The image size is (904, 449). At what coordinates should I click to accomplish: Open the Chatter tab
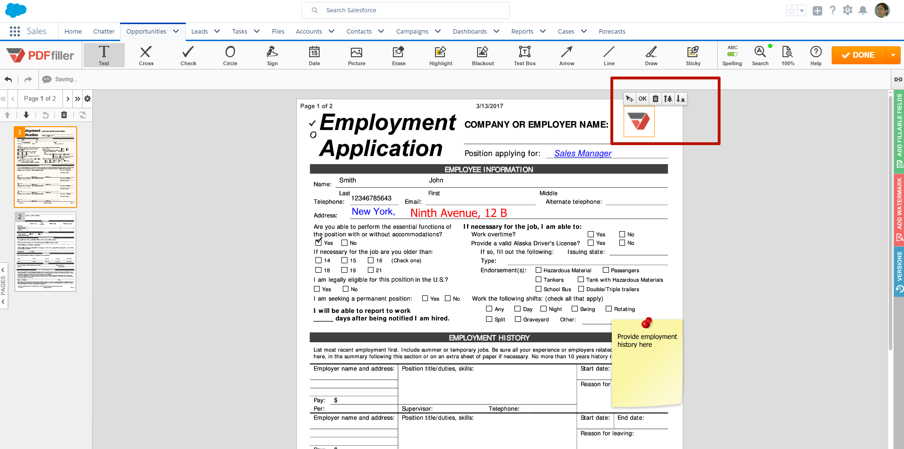(104, 31)
